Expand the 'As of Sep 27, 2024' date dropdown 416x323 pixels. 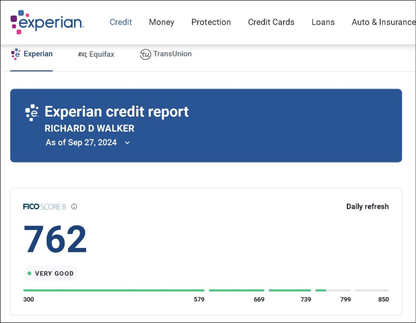tap(127, 143)
